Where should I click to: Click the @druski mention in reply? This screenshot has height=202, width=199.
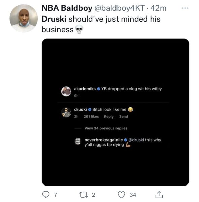136,140
